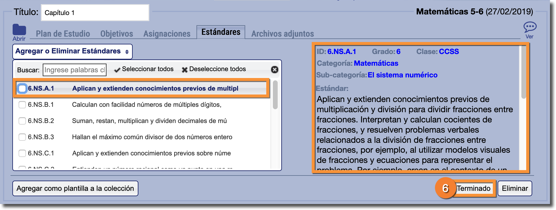Check the 6.NS.A.1 standard checkbox
Screen dimensions: 556x210
click(x=22, y=88)
